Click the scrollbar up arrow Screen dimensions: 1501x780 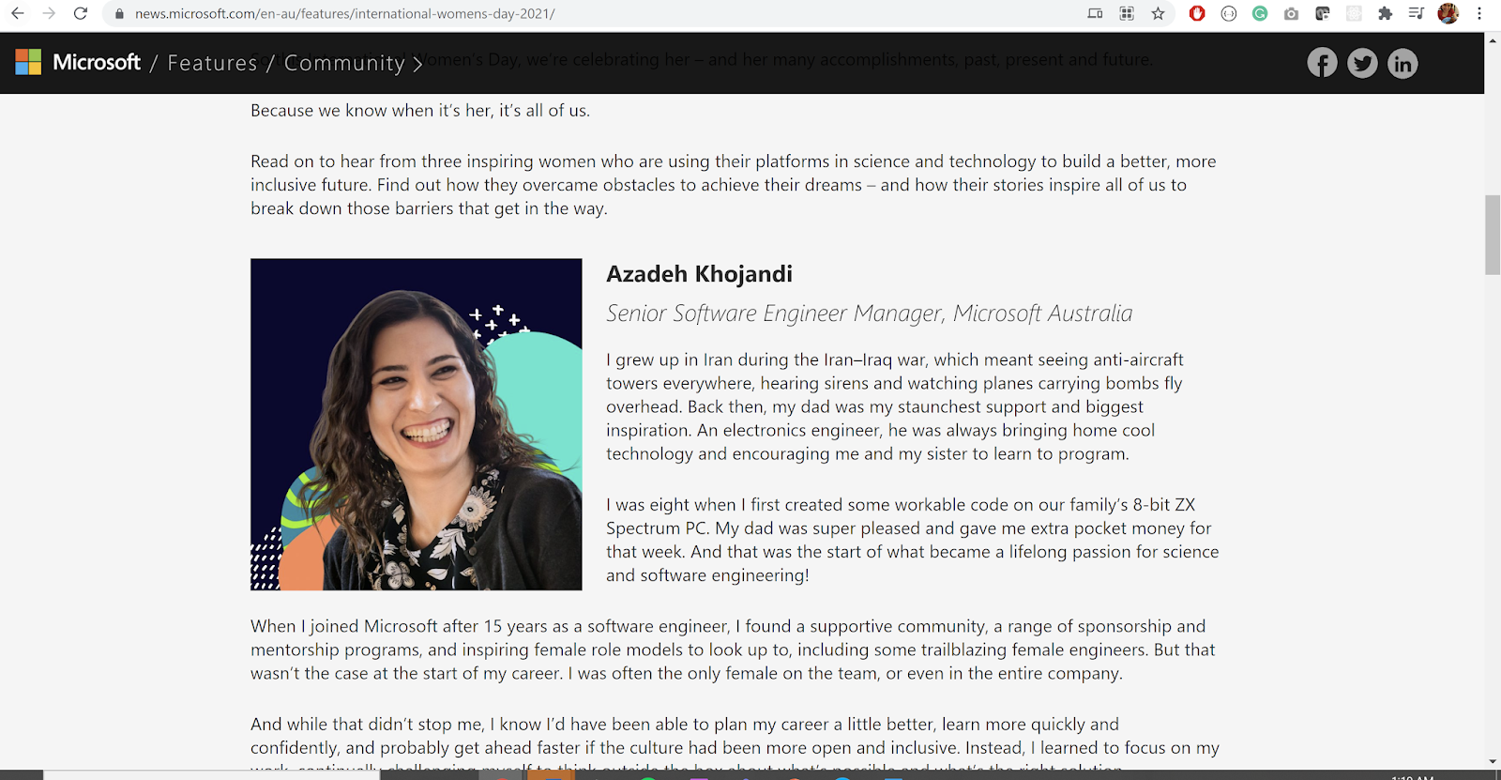pyautogui.click(x=1493, y=40)
